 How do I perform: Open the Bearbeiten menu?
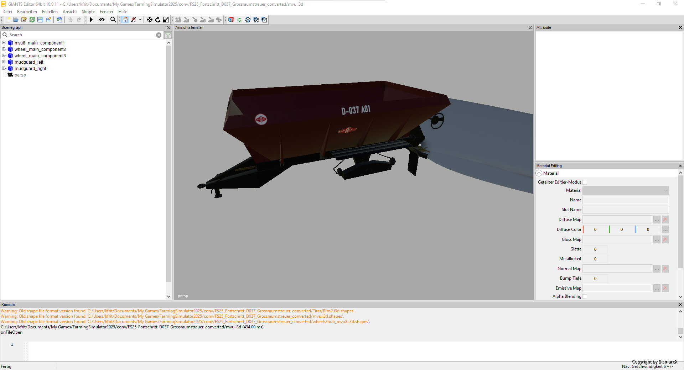pyautogui.click(x=27, y=12)
